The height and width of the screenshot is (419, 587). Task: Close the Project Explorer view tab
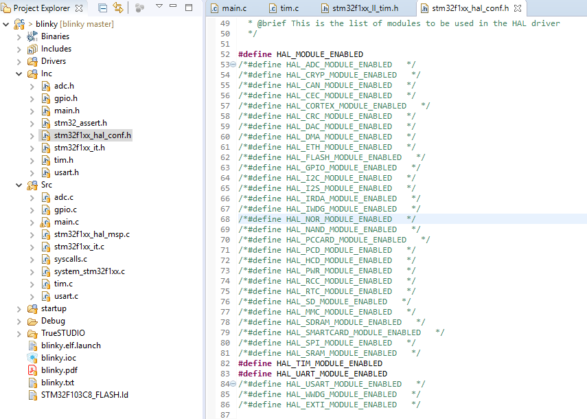click(x=79, y=8)
